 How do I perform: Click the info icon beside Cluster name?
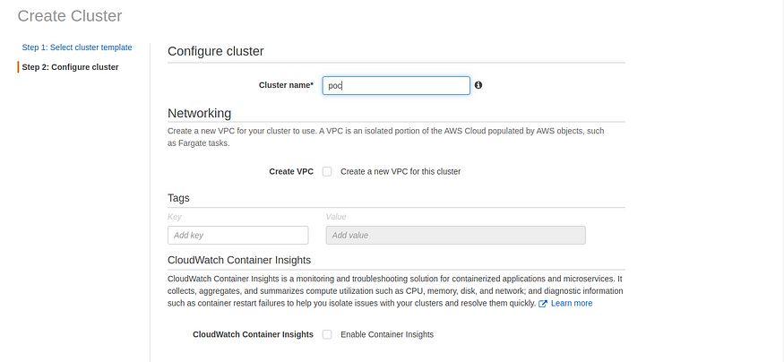478,85
